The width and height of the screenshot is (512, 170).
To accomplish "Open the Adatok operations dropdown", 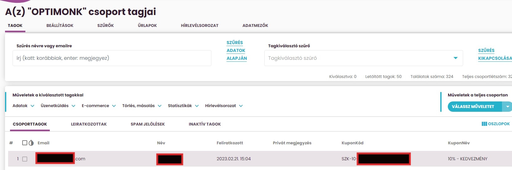I will (23, 106).
